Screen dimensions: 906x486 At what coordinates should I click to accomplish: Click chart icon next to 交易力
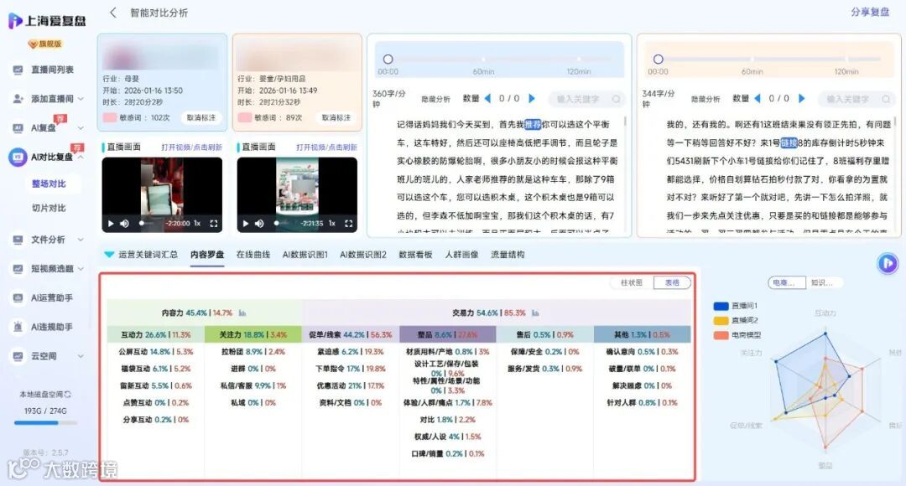[535, 313]
